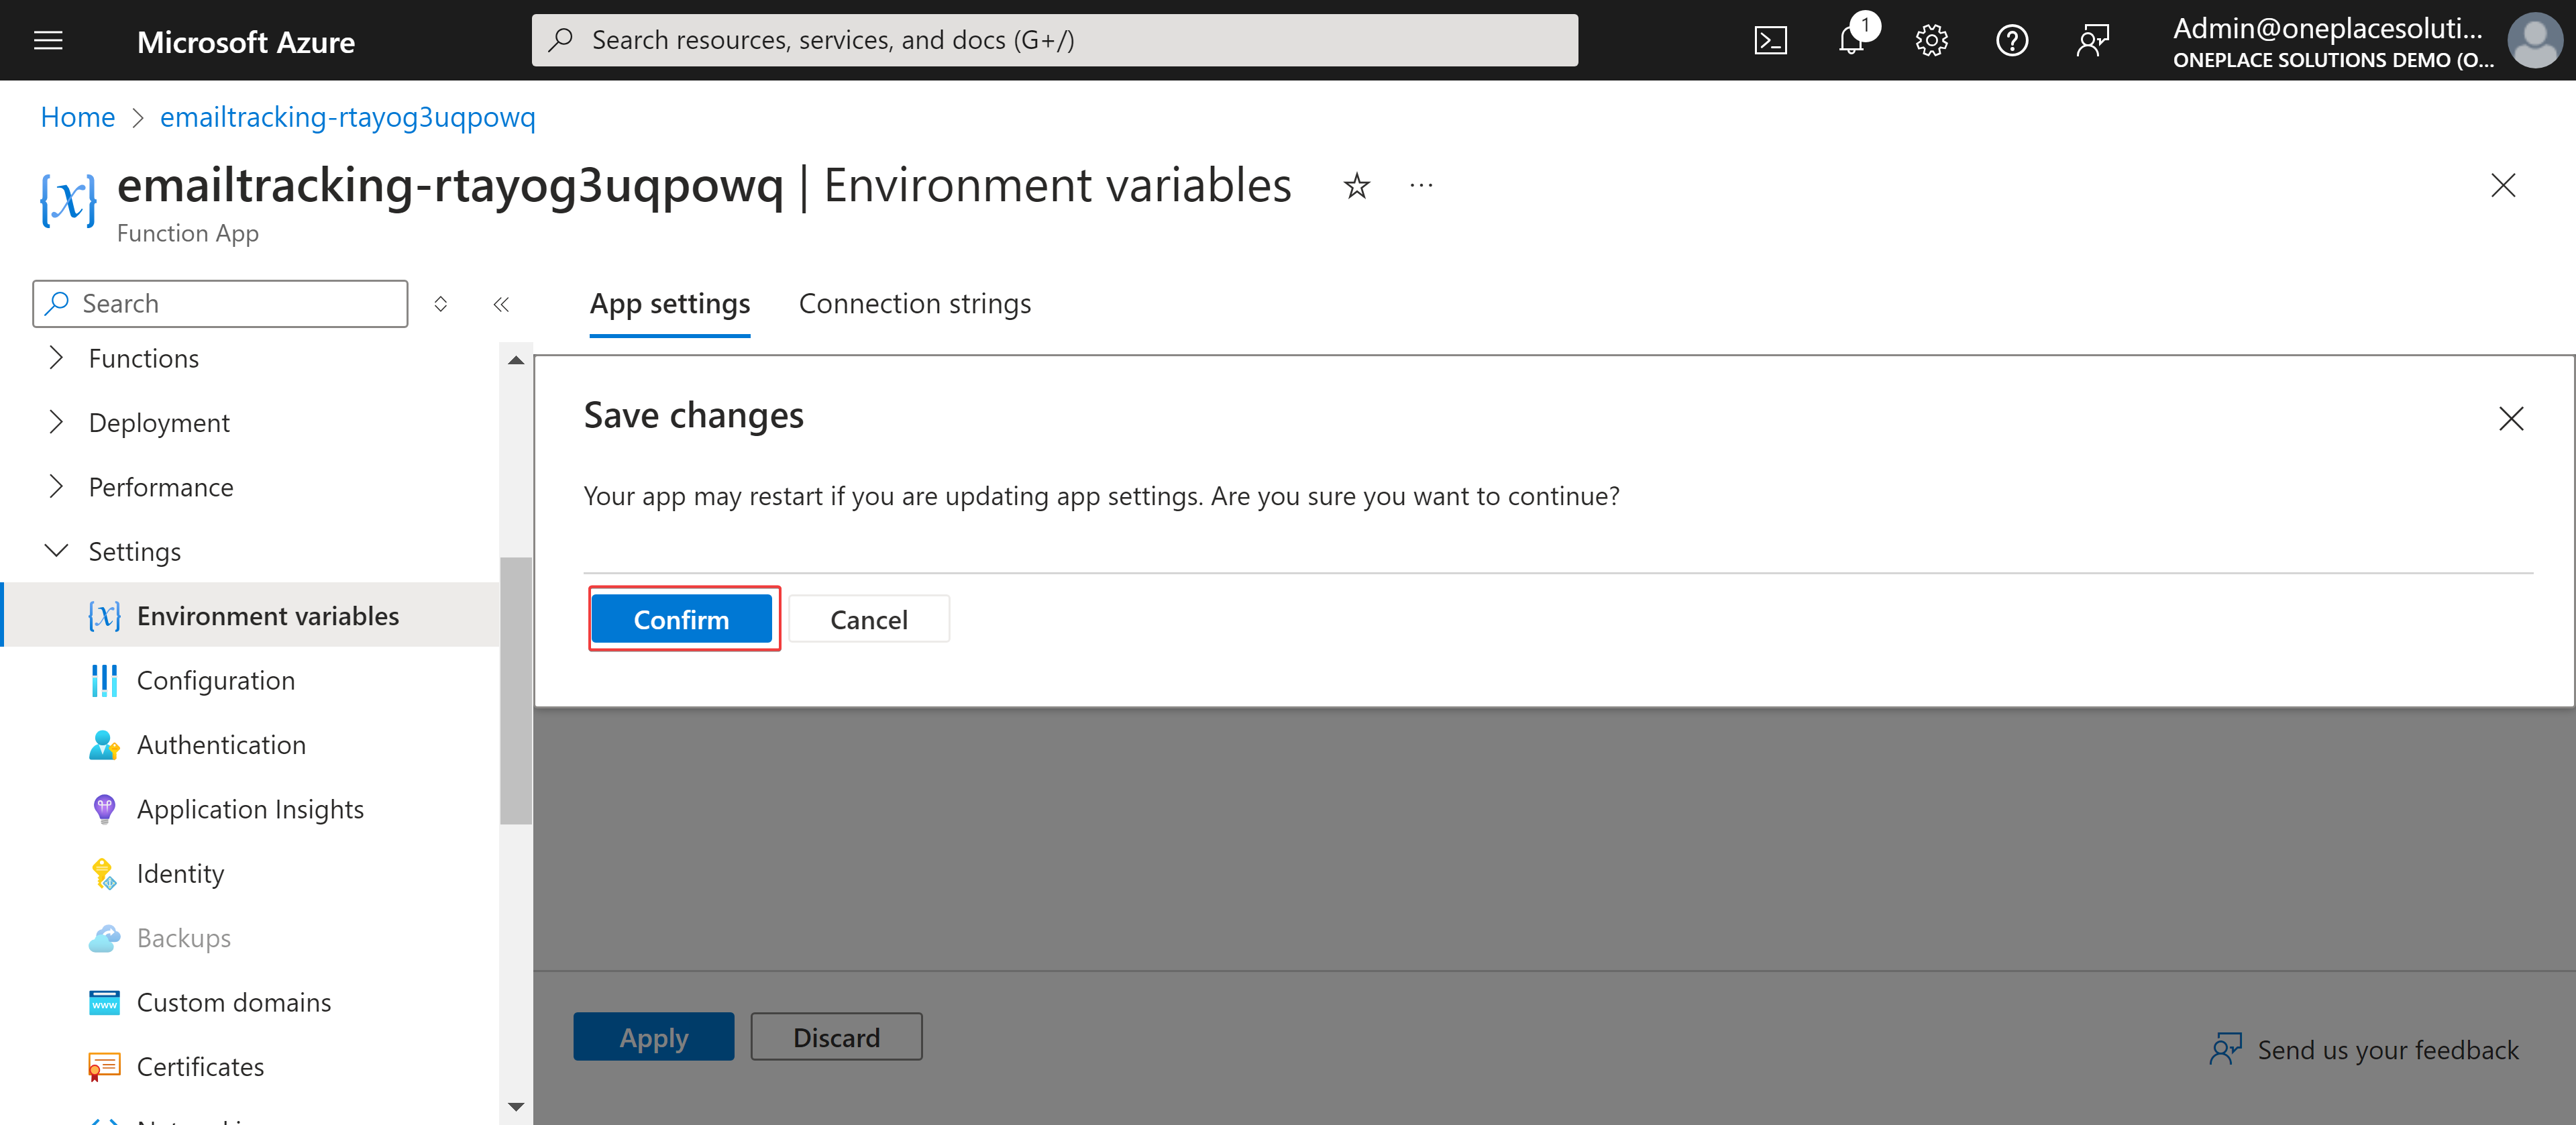Screen dimensions: 2576x1125
Task: Open the Cloud Shell icon
Action: 1770,40
